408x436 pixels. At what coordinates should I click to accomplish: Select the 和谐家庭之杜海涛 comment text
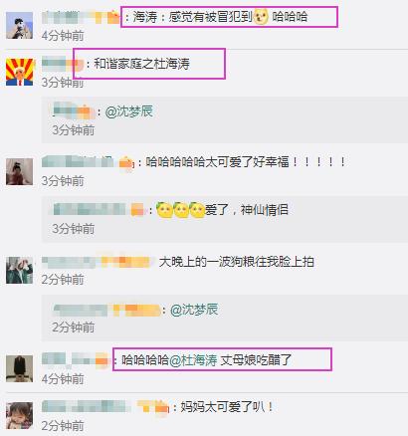(x=142, y=64)
